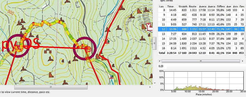Click the 73,3% difference cell
246x97 pixels.
[x=220, y=29]
